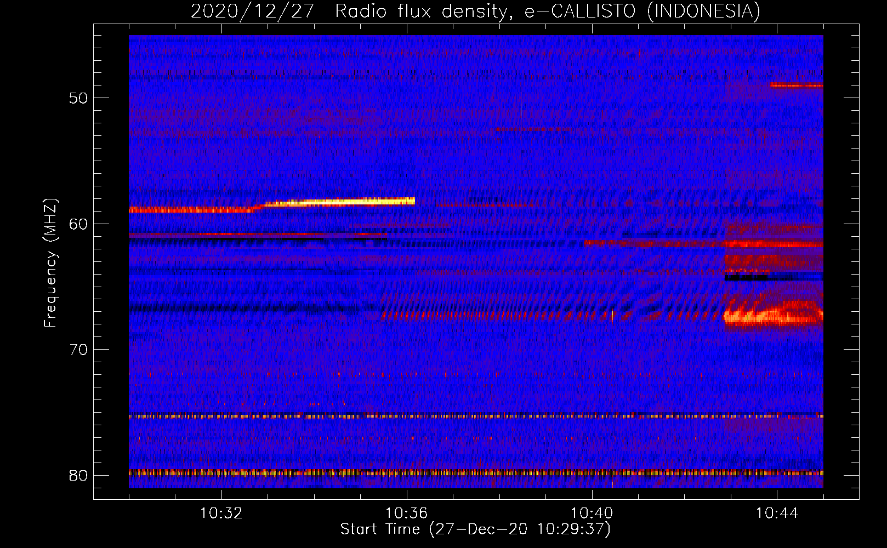Click the 10:44 time tick label
Image resolution: width=887 pixels, height=548 pixels.
pos(777,513)
